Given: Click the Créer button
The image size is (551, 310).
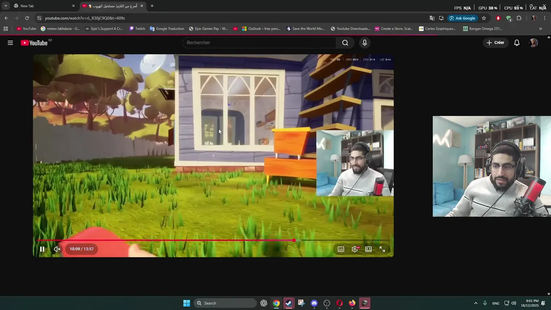Looking at the screenshot, I should point(495,43).
